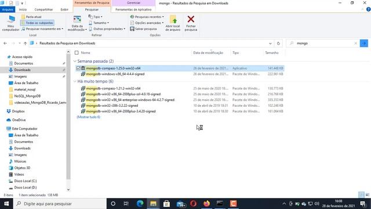Click the blue search go arrow
This screenshot has height=209, width=371.
click(364, 44)
